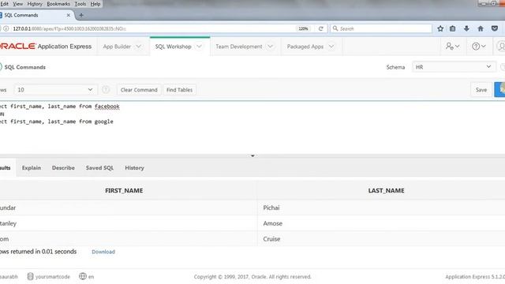Bookmark this page with the star icon

coord(440,28)
